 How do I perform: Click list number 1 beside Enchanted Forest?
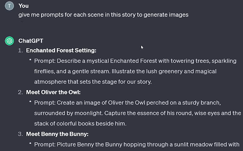pyautogui.click(x=20, y=50)
